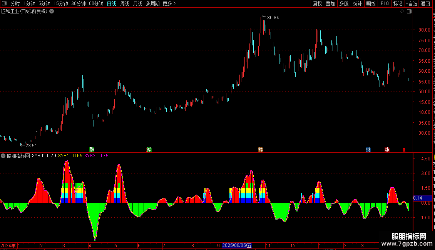Select the 60分钟 period tab
Image resolution: width=435 pixels, height=250 pixels.
click(96, 3)
